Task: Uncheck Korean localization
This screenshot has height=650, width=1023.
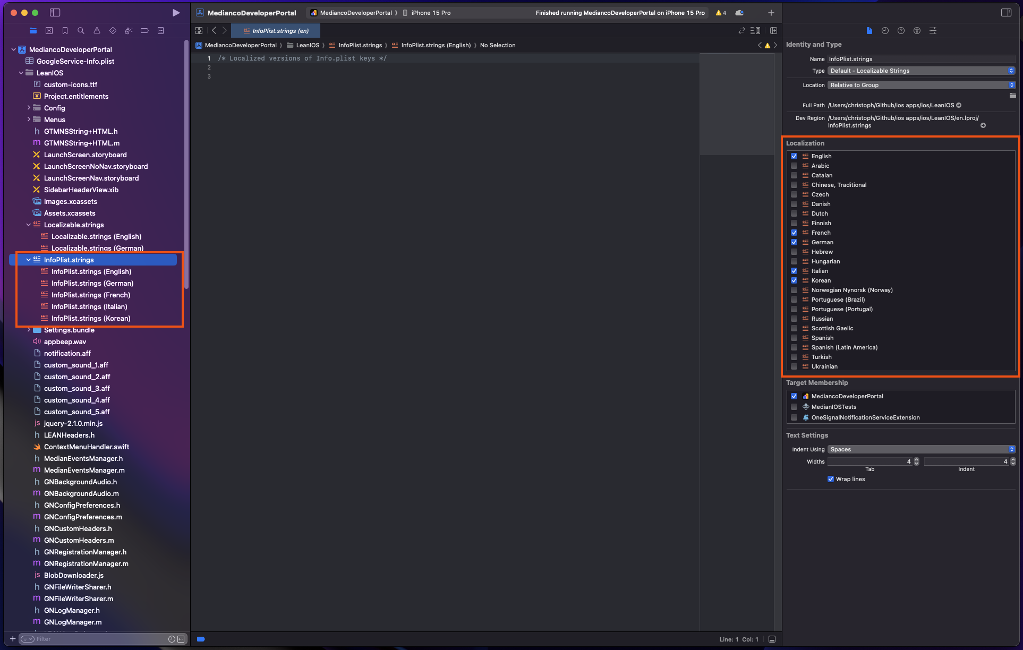Action: click(x=794, y=280)
